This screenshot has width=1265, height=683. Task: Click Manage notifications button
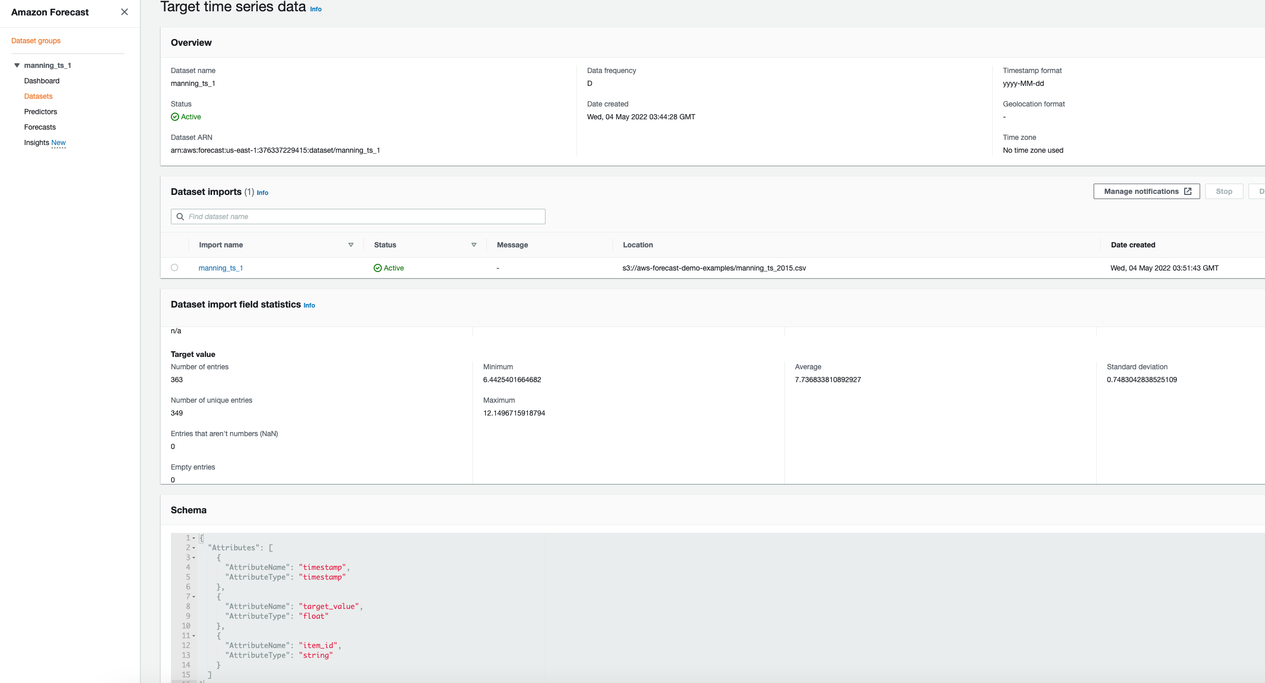1140,191
